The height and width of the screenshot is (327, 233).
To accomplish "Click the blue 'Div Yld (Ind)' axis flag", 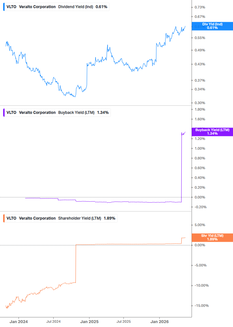I will 212,26.
